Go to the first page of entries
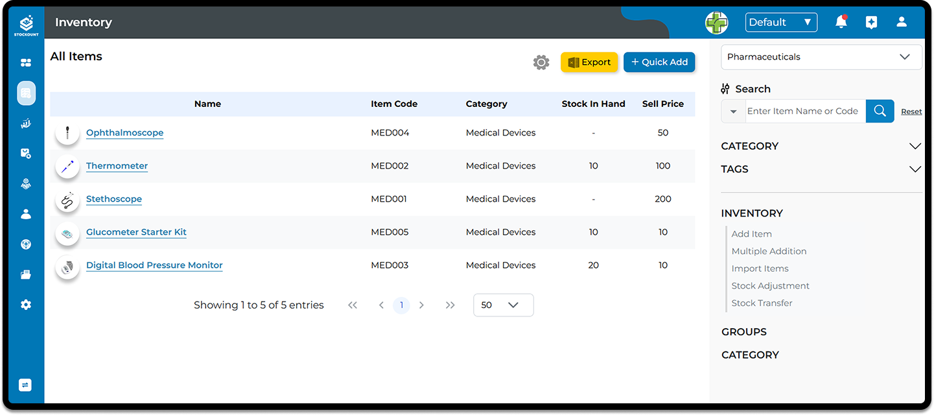934x415 pixels. 353,305
